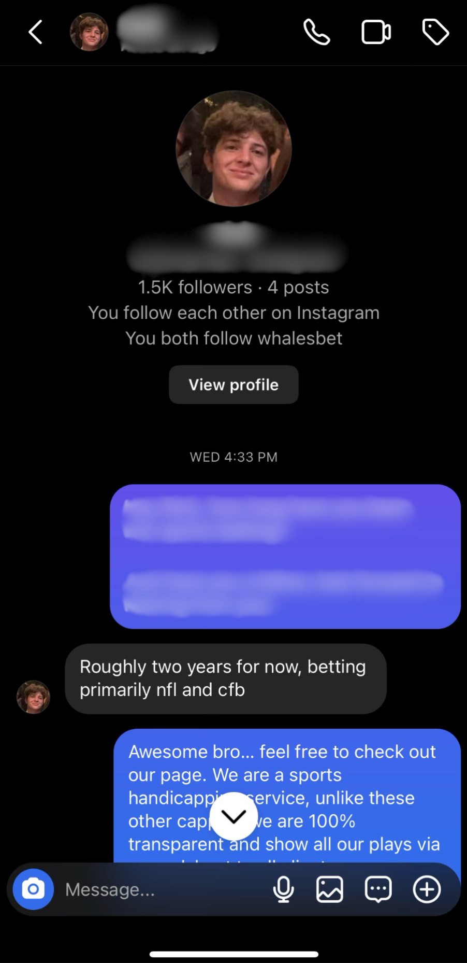Select the 'Roughly two years for now' message

tap(225, 678)
